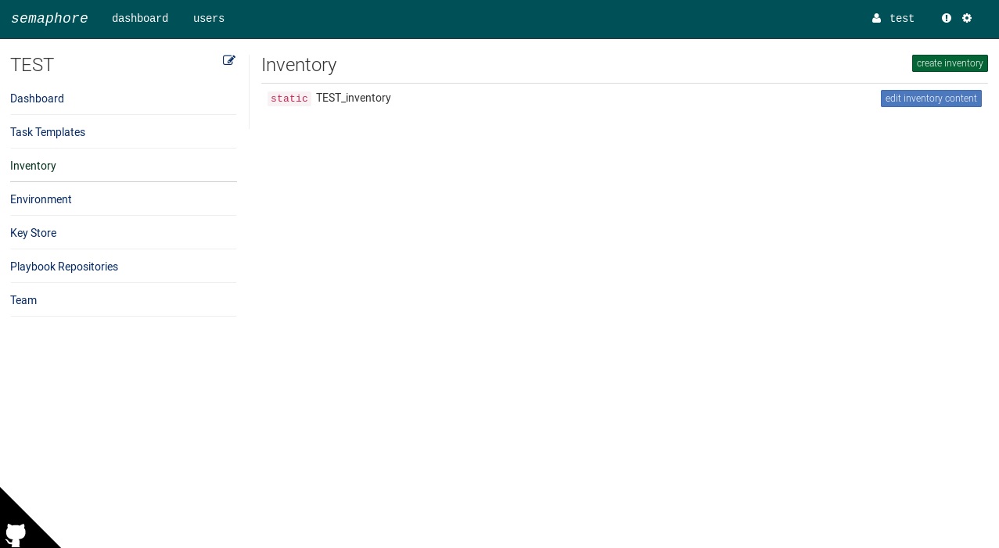This screenshot has height=548, width=999.
Task: Open the users menu in top bar
Action: [209, 19]
